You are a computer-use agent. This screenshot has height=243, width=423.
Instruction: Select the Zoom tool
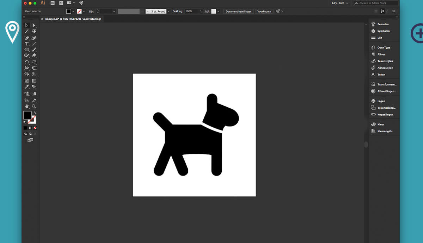(x=34, y=106)
